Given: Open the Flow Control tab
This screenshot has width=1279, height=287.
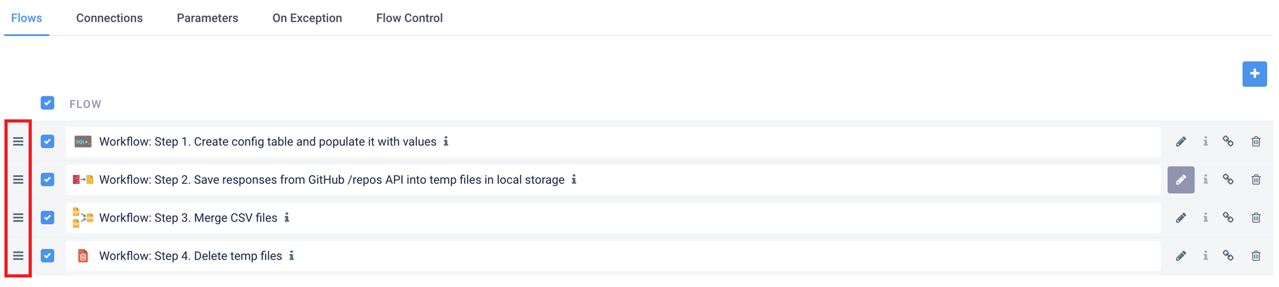Looking at the screenshot, I should click(x=409, y=18).
